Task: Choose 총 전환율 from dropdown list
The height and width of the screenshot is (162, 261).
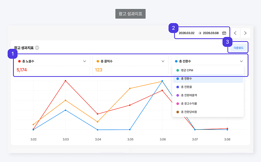Action: point(186,87)
